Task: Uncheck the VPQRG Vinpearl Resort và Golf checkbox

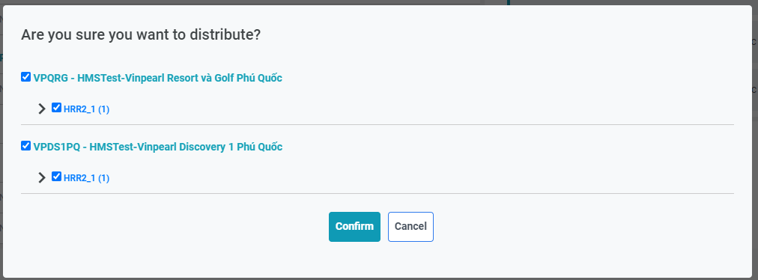Action: coord(26,77)
